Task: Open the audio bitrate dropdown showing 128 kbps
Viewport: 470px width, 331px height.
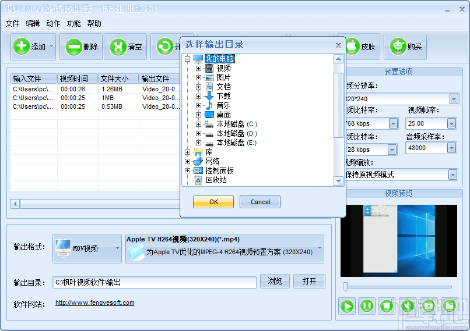Action: [392, 150]
